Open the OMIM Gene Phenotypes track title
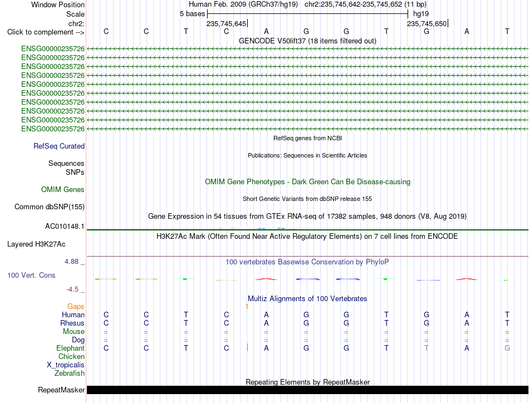529x403 pixels. pyautogui.click(x=307, y=182)
